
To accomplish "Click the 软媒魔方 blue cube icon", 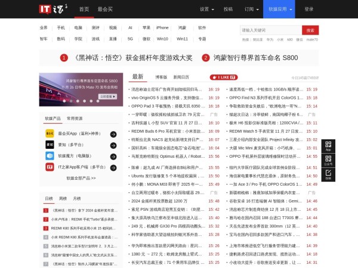I will point(50,155).
